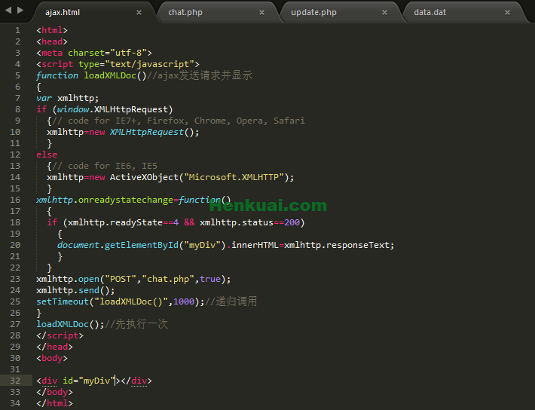Click the 'loadXMLDoc();' call on line 27
The height and width of the screenshot is (410, 535).
click(70, 324)
